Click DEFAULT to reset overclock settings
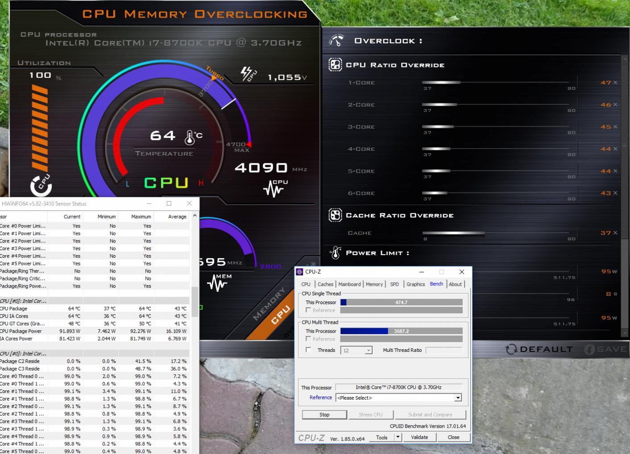Viewport: 630px width, 454px height. pyautogui.click(x=546, y=349)
